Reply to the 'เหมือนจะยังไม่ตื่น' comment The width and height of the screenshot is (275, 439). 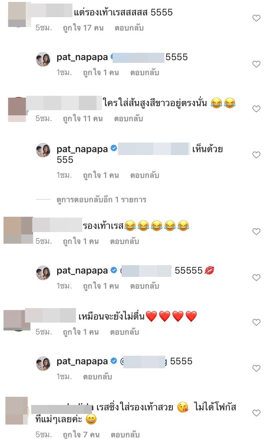point(125,332)
